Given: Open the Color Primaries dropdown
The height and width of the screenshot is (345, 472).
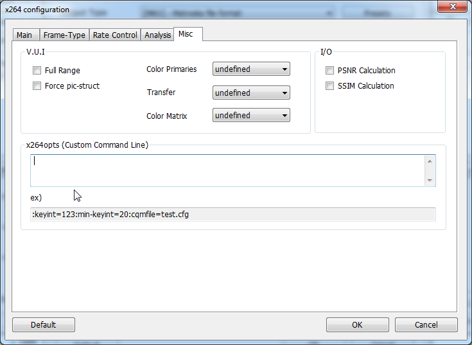Looking at the screenshot, I should [251, 69].
